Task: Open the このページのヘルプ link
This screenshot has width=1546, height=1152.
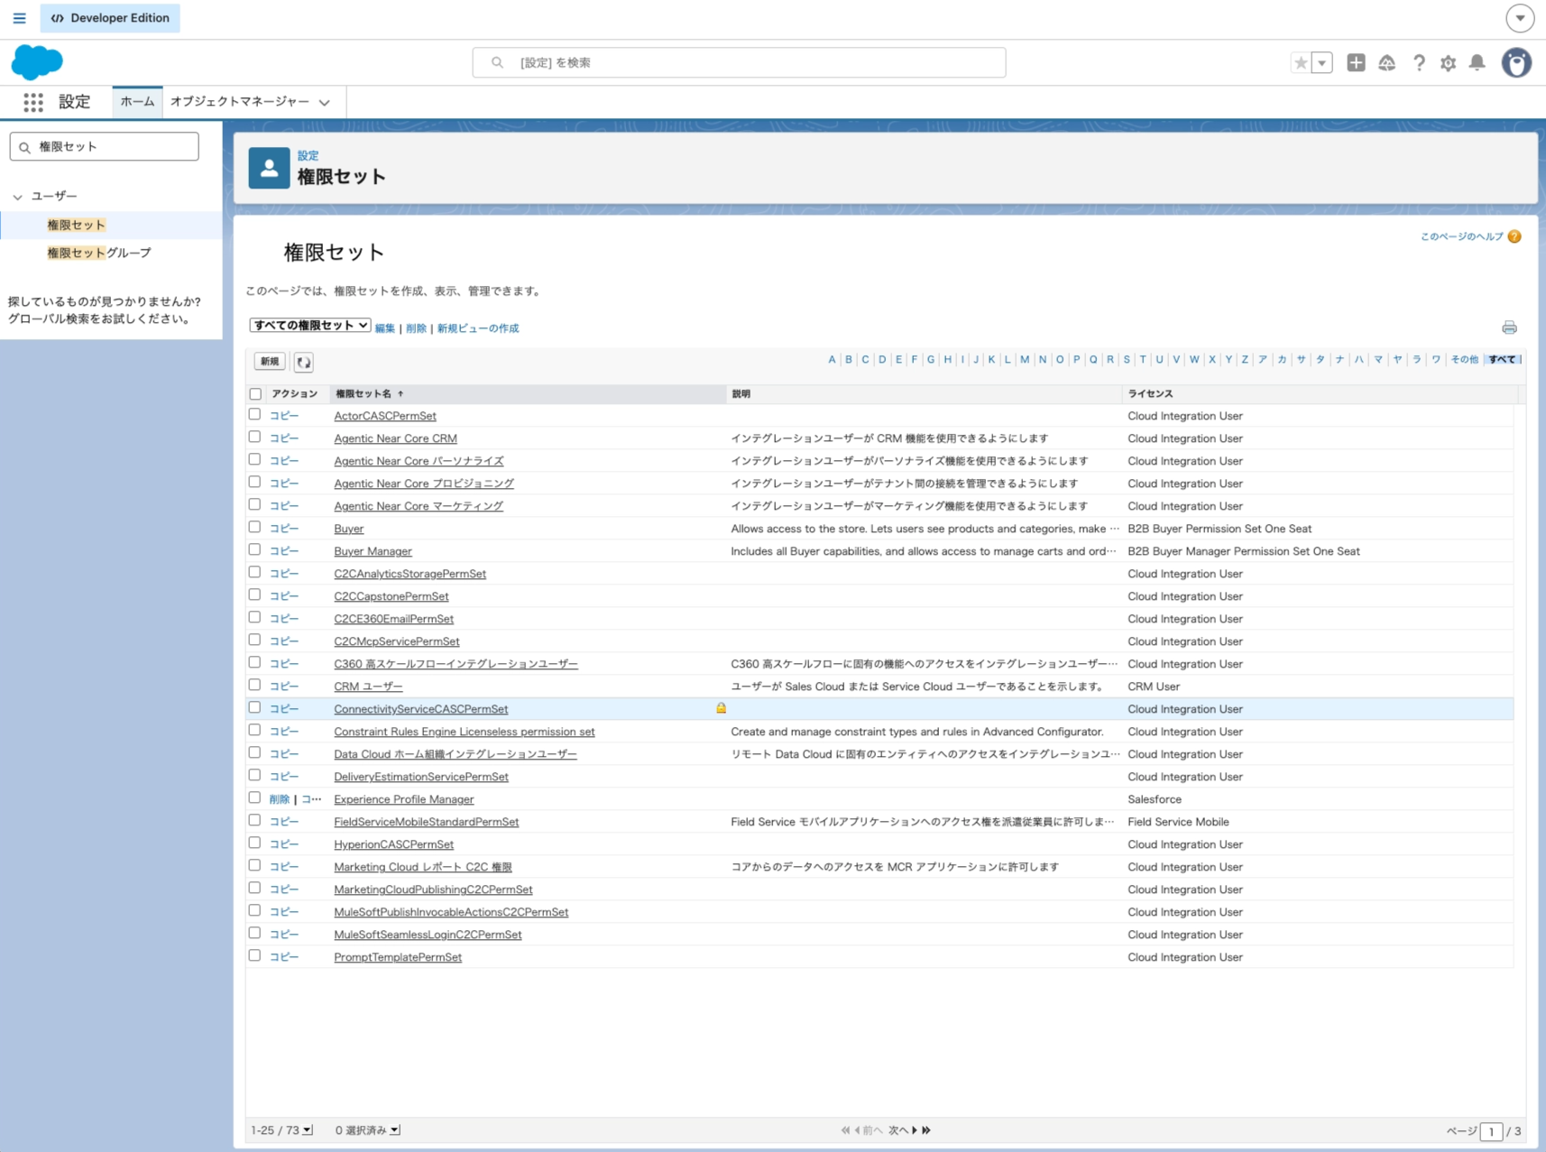Action: tap(1462, 236)
